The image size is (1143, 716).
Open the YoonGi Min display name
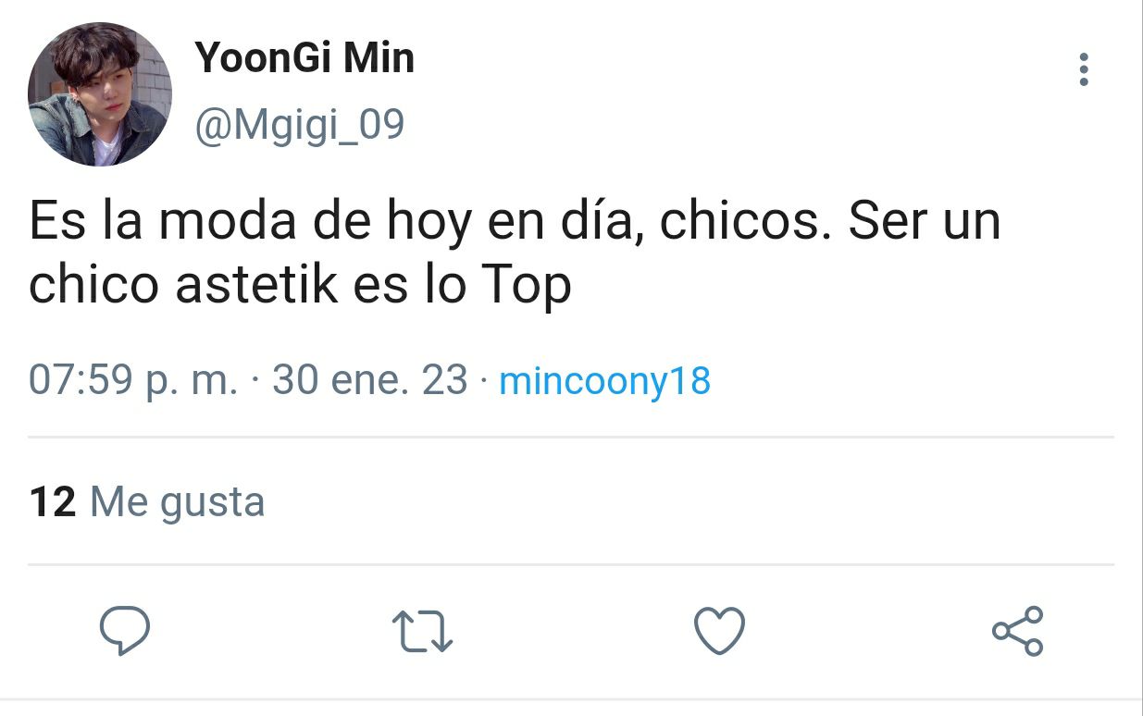[x=304, y=59]
